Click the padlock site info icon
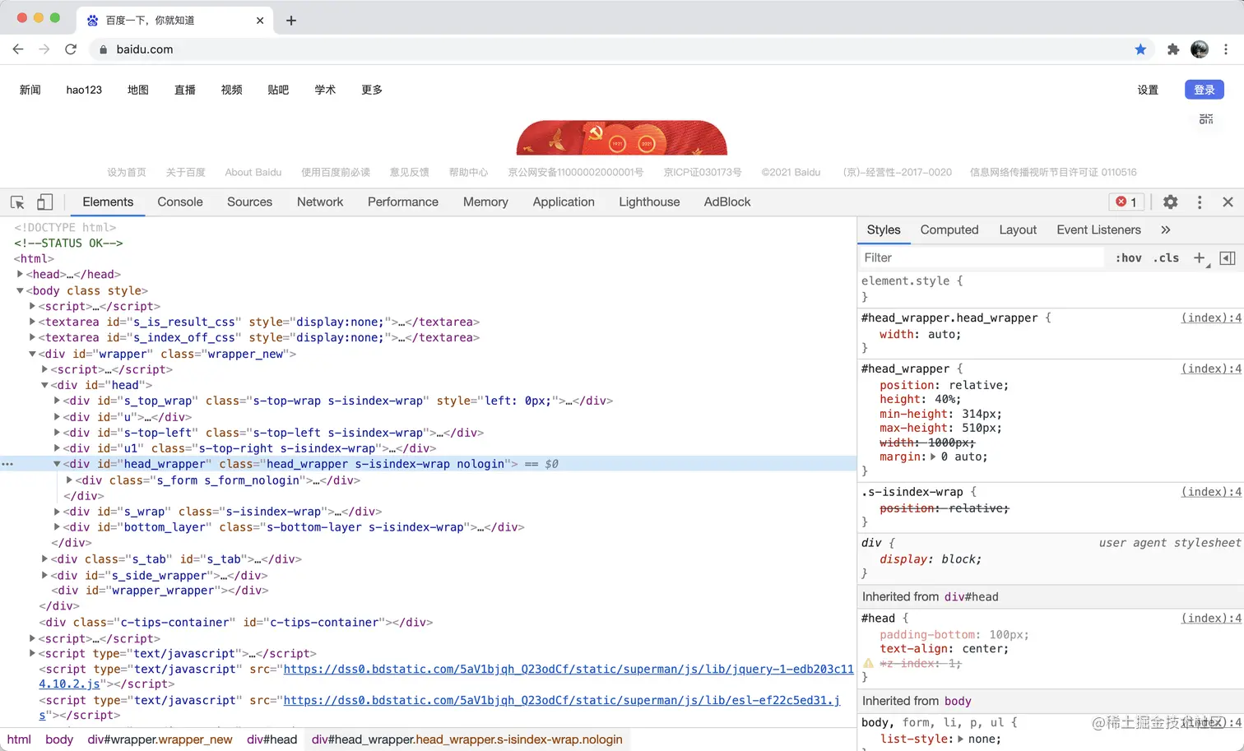Image resolution: width=1244 pixels, height=751 pixels. [x=103, y=49]
